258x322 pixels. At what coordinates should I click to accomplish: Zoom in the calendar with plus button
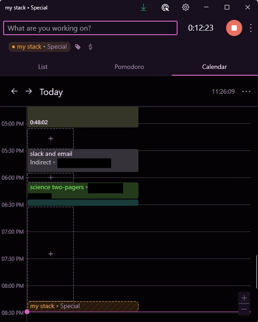pyautogui.click(x=244, y=298)
